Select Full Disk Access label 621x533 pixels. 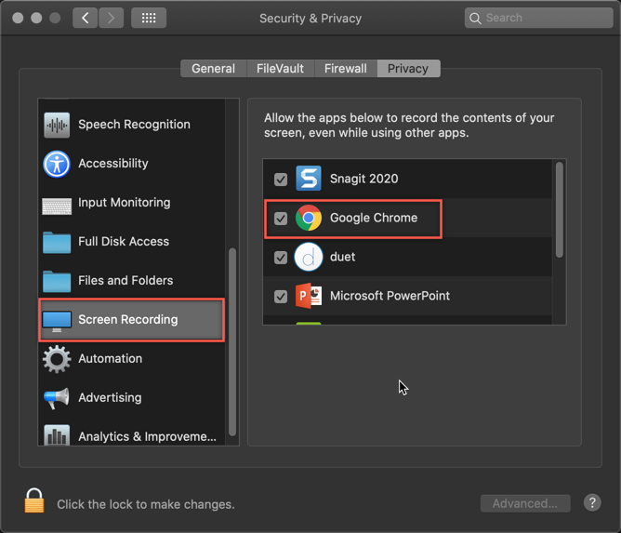tap(124, 241)
